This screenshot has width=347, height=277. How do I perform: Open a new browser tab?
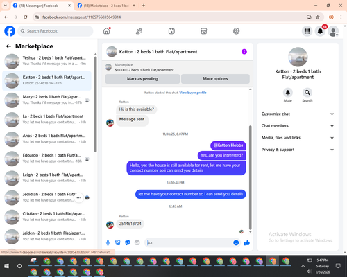144,6
